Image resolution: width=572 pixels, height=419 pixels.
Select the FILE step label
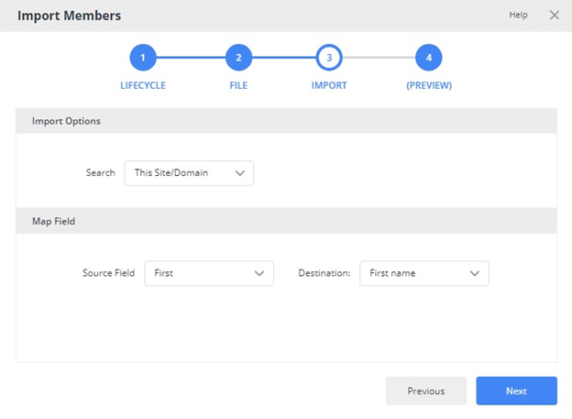(x=238, y=85)
